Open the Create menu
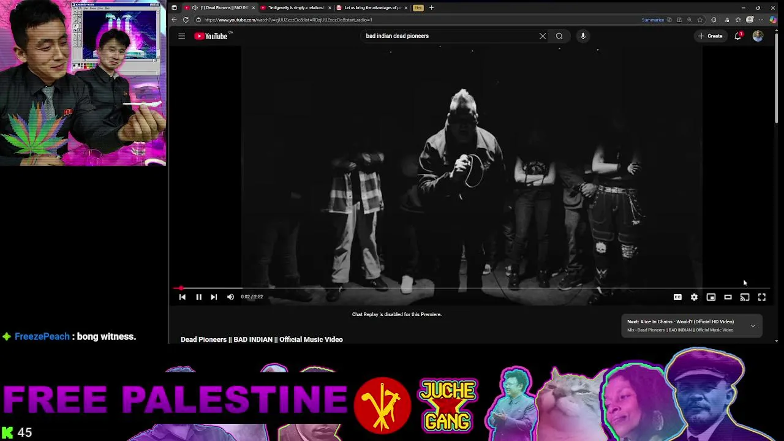Screen dimensions: 784x441 click(710, 36)
